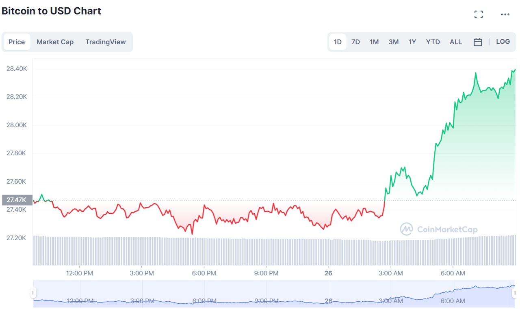
Task: Click the left range slider handle
Action: [33, 293]
